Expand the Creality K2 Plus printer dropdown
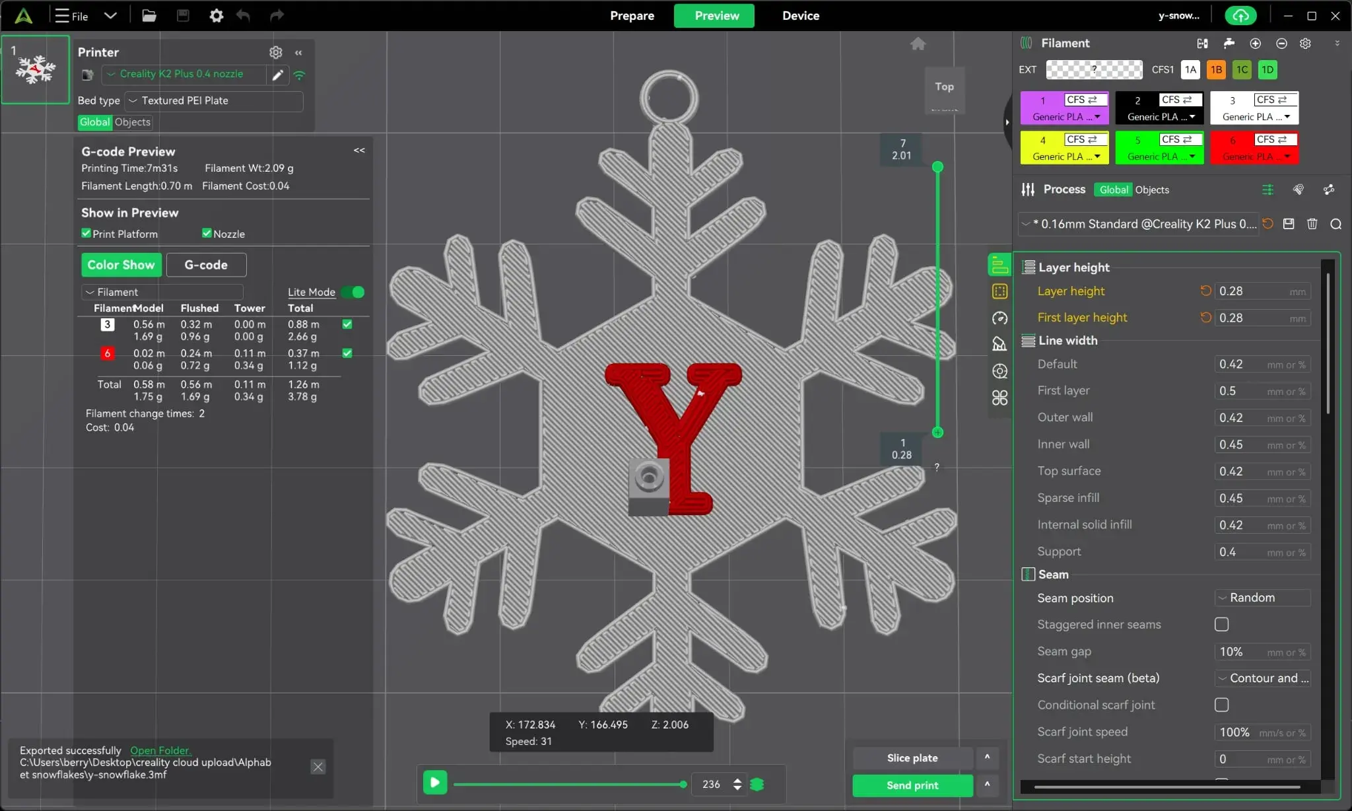1352x811 pixels. [x=184, y=74]
